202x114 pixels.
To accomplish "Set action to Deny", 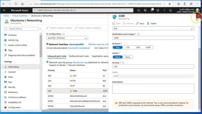I will (128, 57).
